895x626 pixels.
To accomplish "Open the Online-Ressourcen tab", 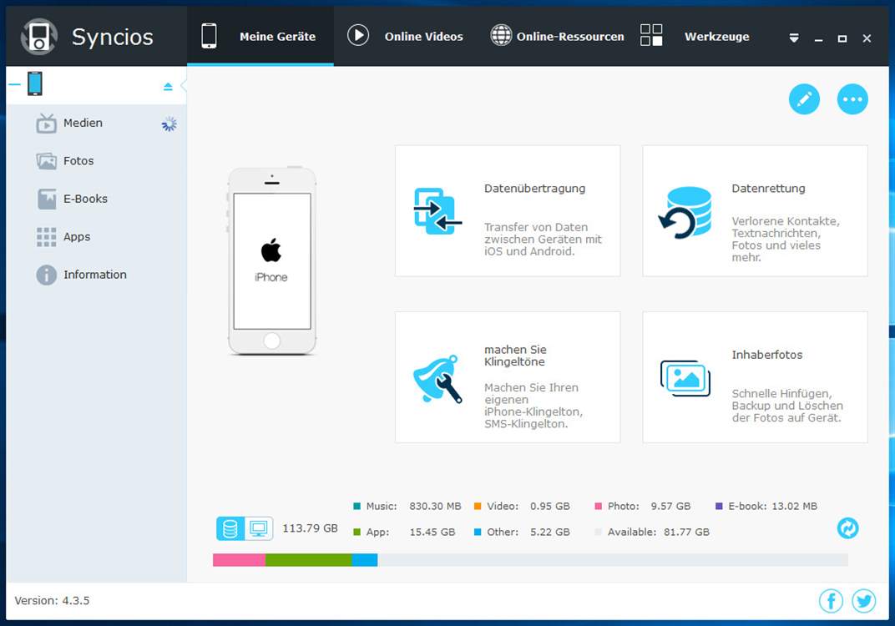I will [557, 37].
